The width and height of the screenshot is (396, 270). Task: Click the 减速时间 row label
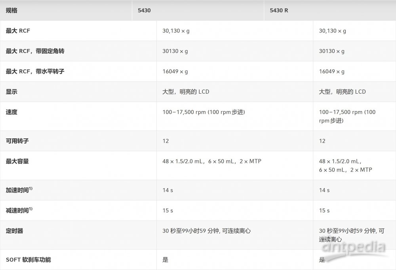coord(19,210)
